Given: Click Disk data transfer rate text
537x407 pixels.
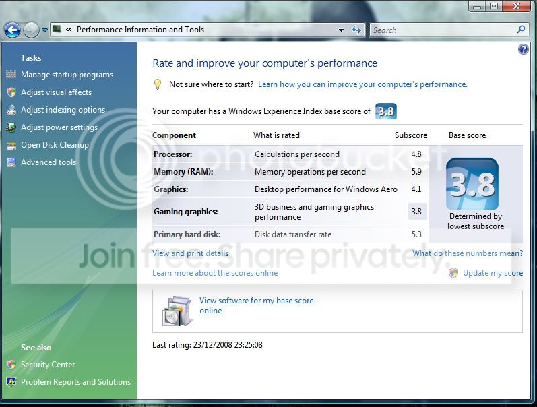Looking at the screenshot, I should click(x=293, y=234).
